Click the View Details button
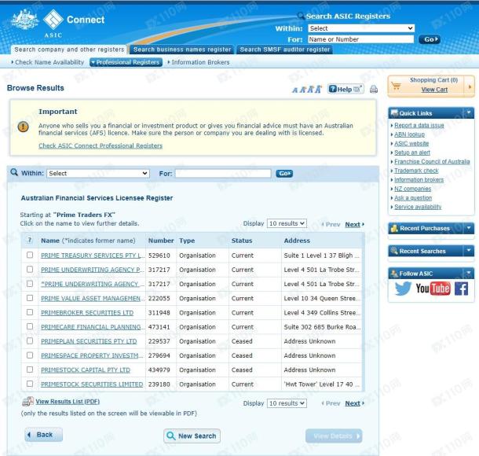 (x=334, y=436)
